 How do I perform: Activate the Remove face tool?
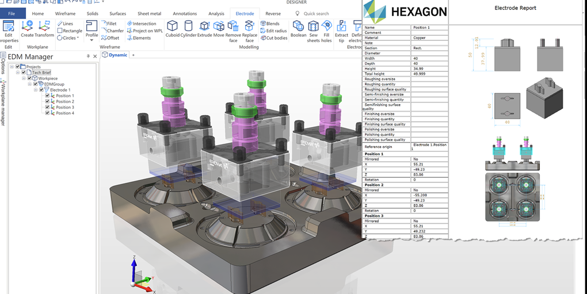pos(233,32)
